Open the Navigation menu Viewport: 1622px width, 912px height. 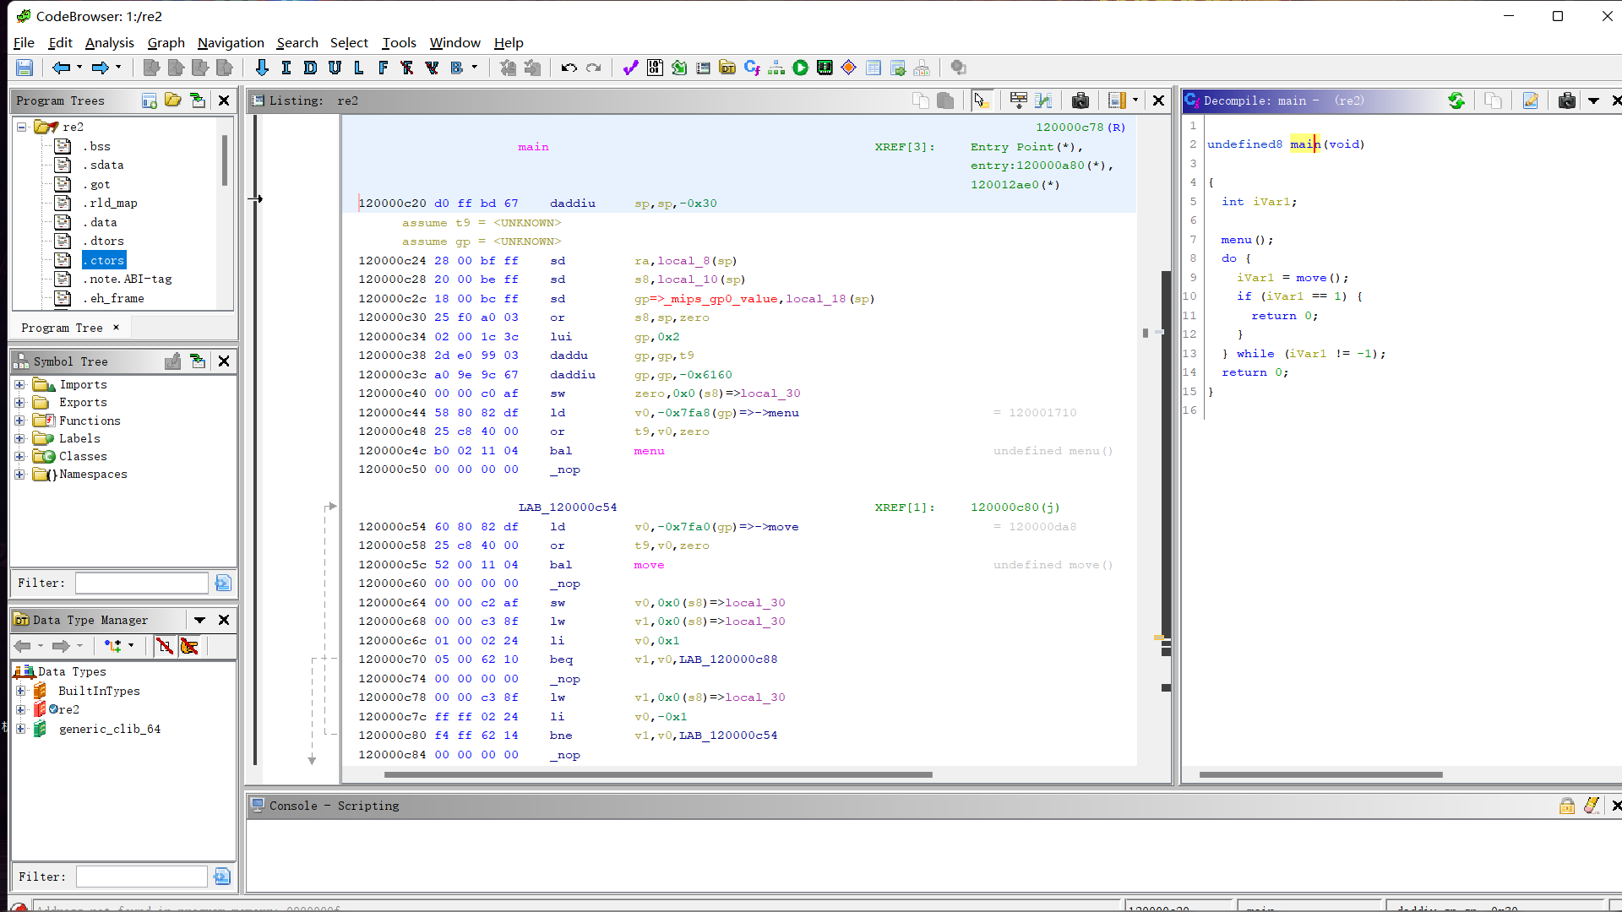228,41
